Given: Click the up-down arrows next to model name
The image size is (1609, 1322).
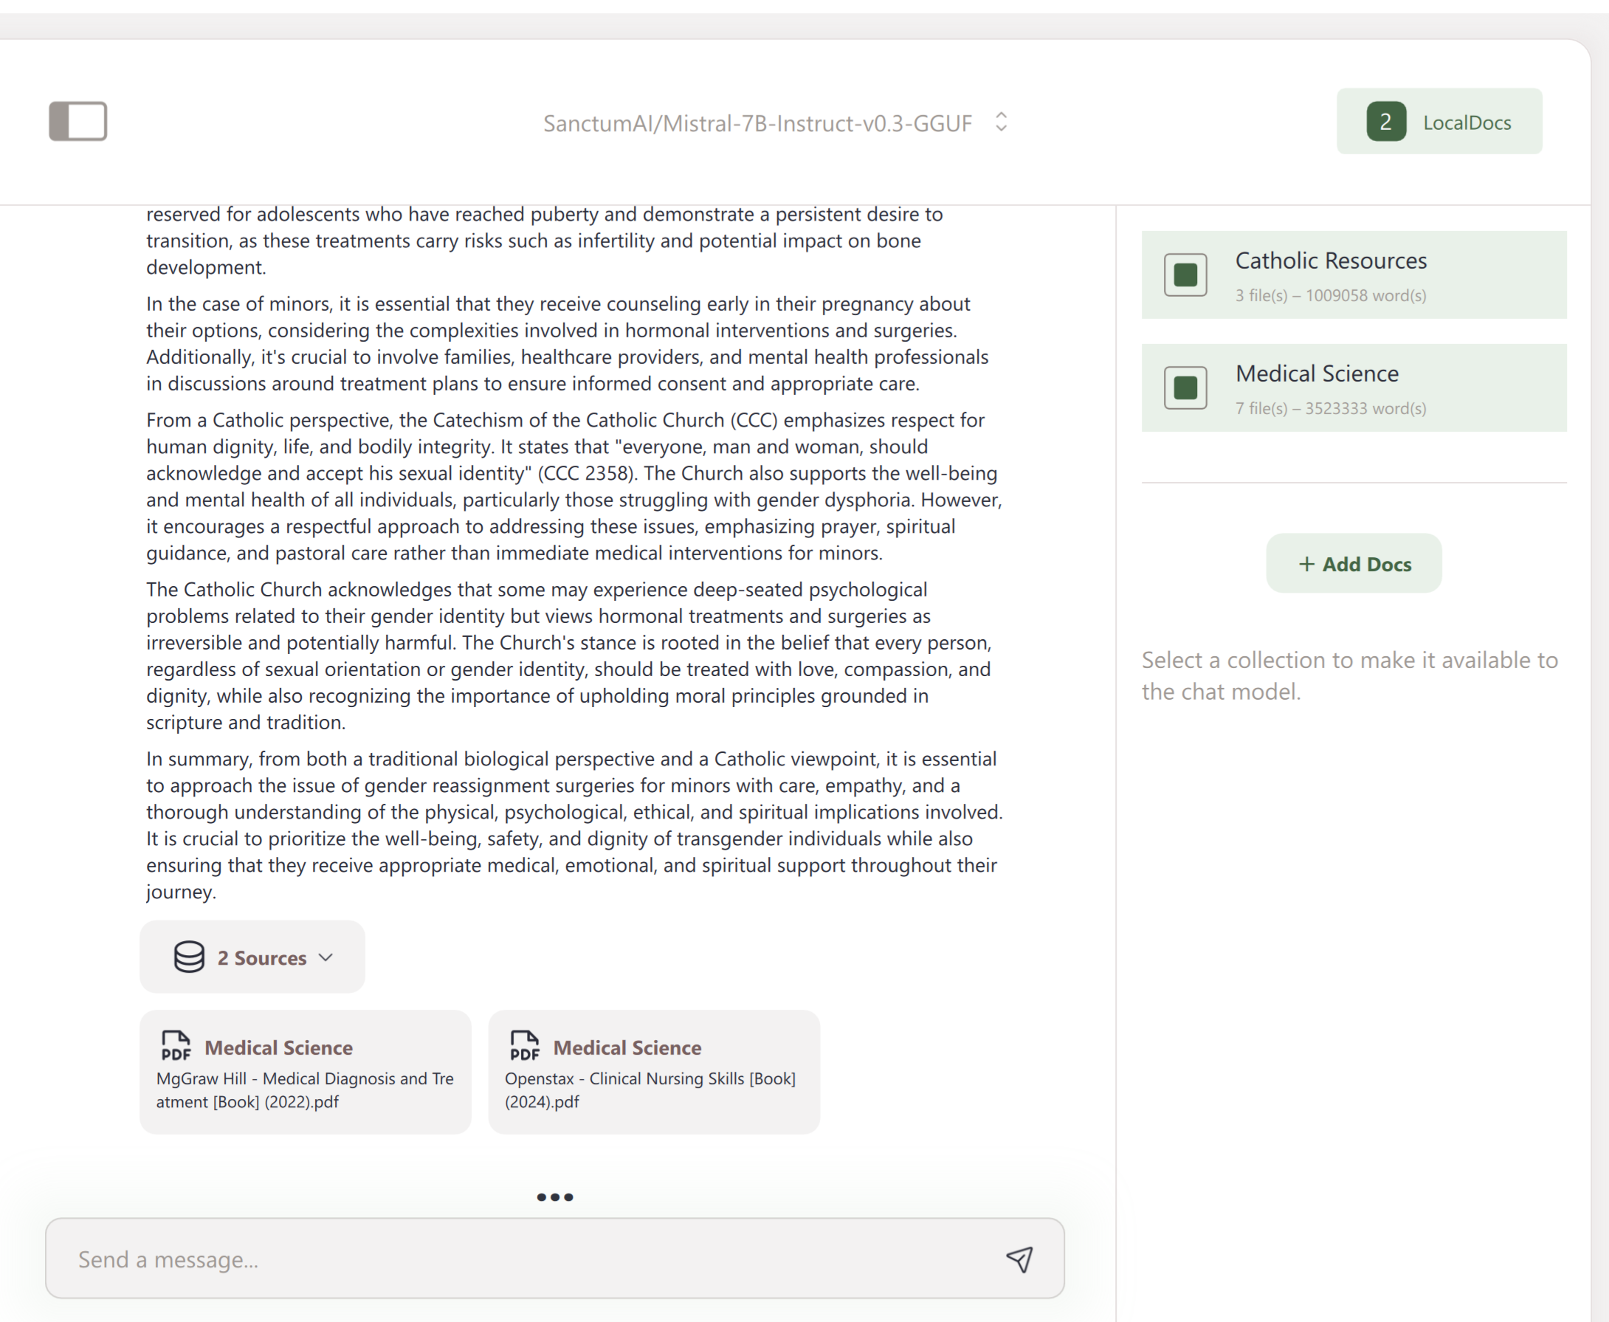Looking at the screenshot, I should tap(1002, 122).
